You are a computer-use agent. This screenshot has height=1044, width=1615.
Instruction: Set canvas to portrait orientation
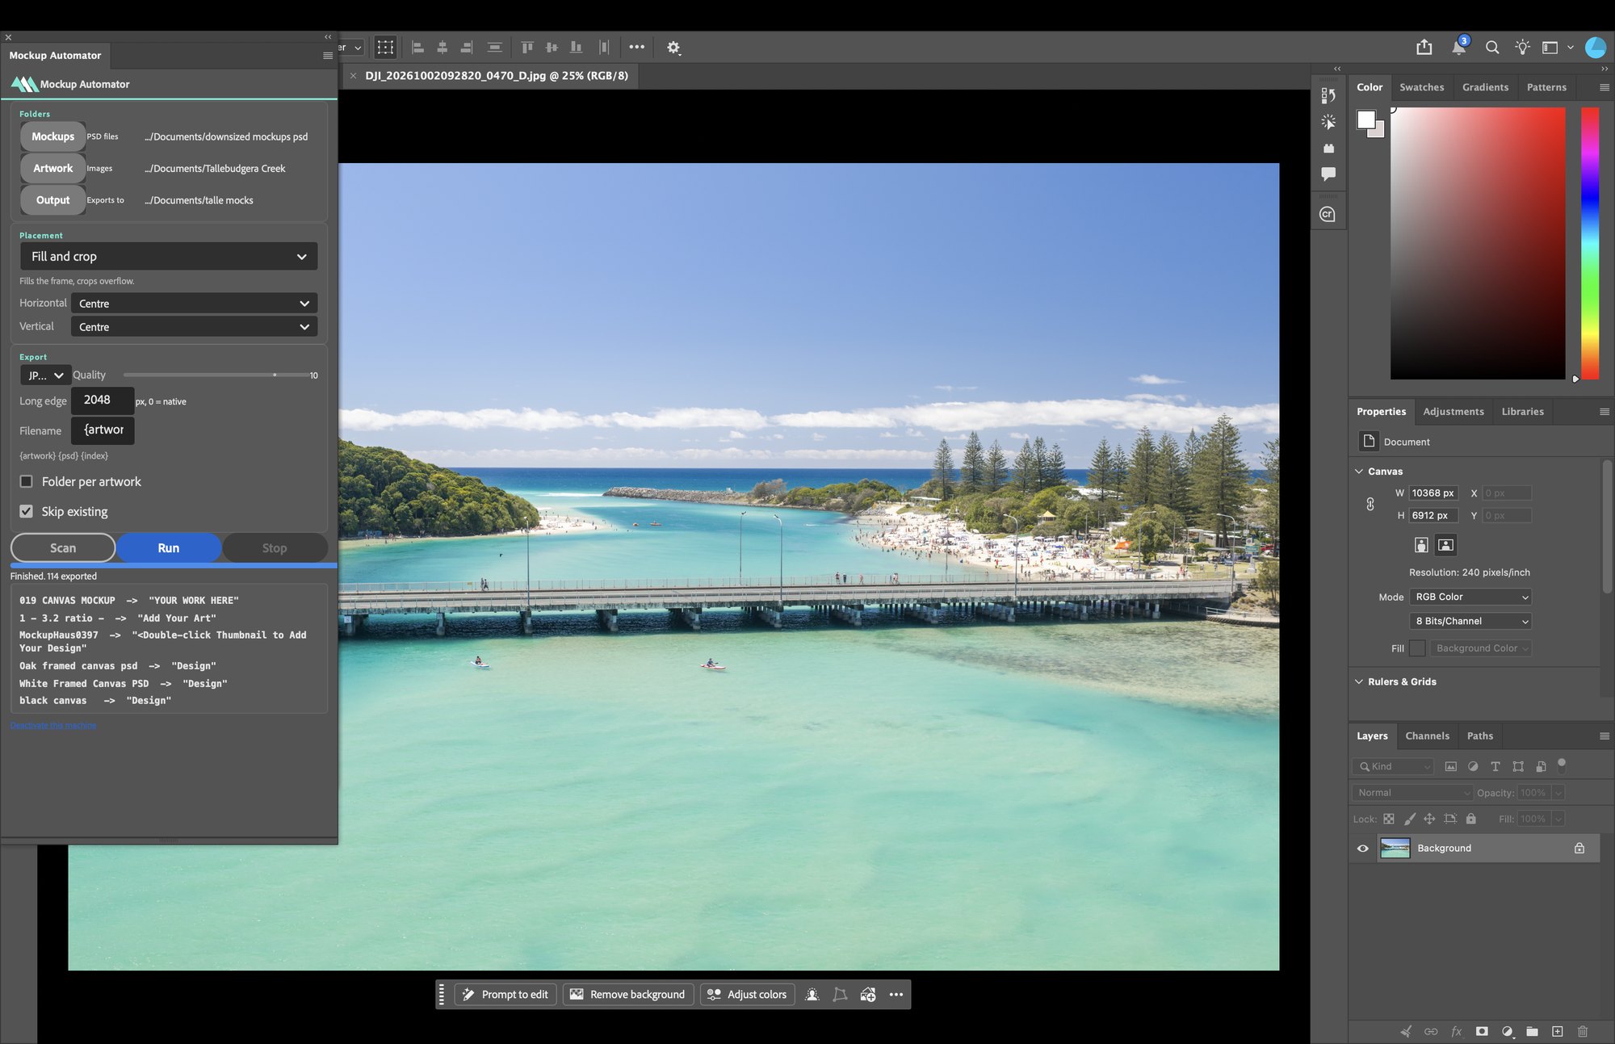point(1421,545)
